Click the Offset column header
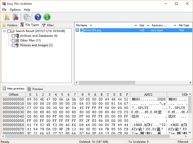 (x=14, y=95)
